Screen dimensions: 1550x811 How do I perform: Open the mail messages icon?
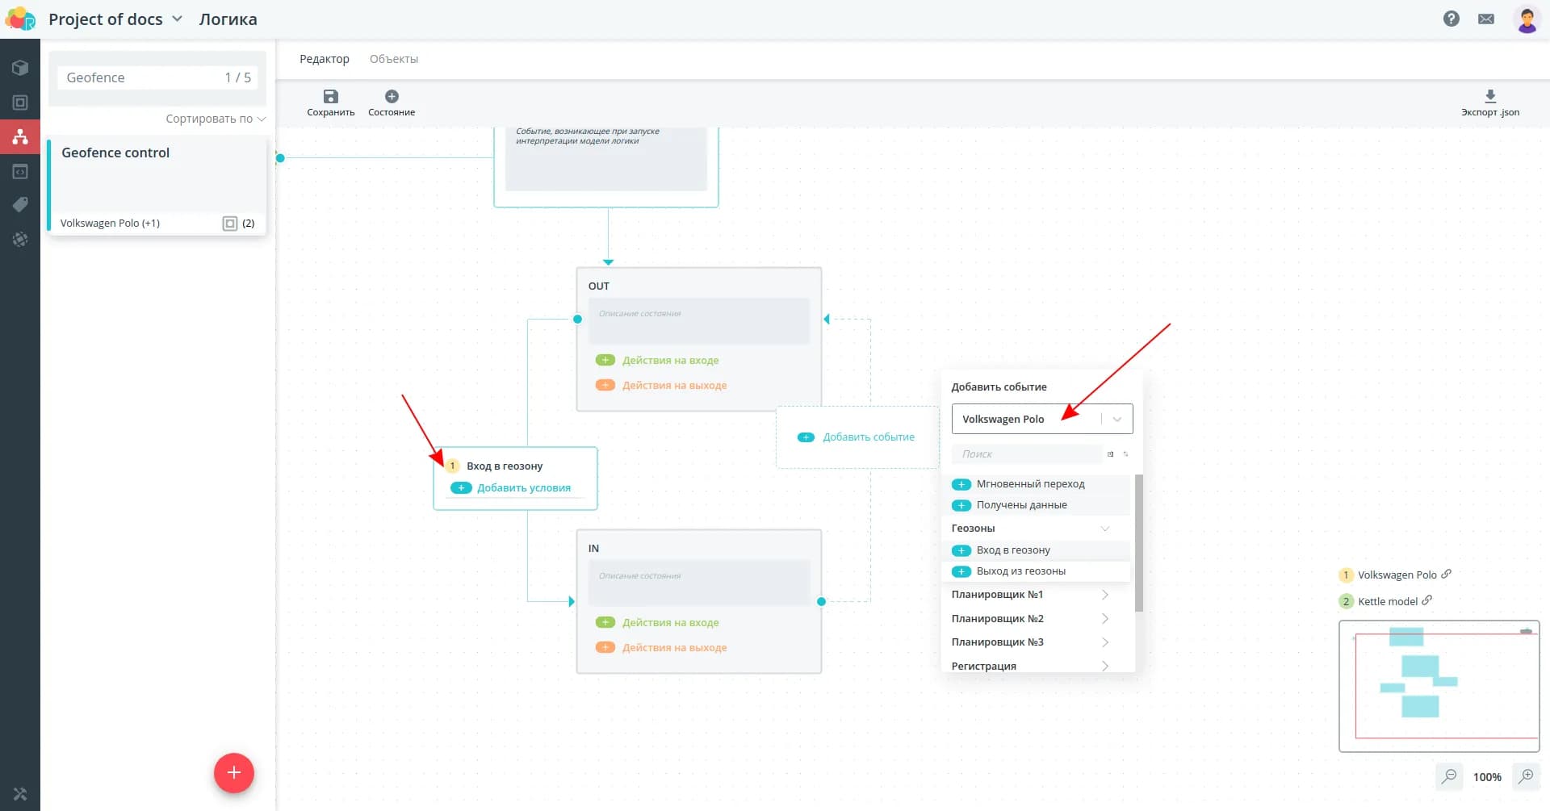click(x=1485, y=19)
